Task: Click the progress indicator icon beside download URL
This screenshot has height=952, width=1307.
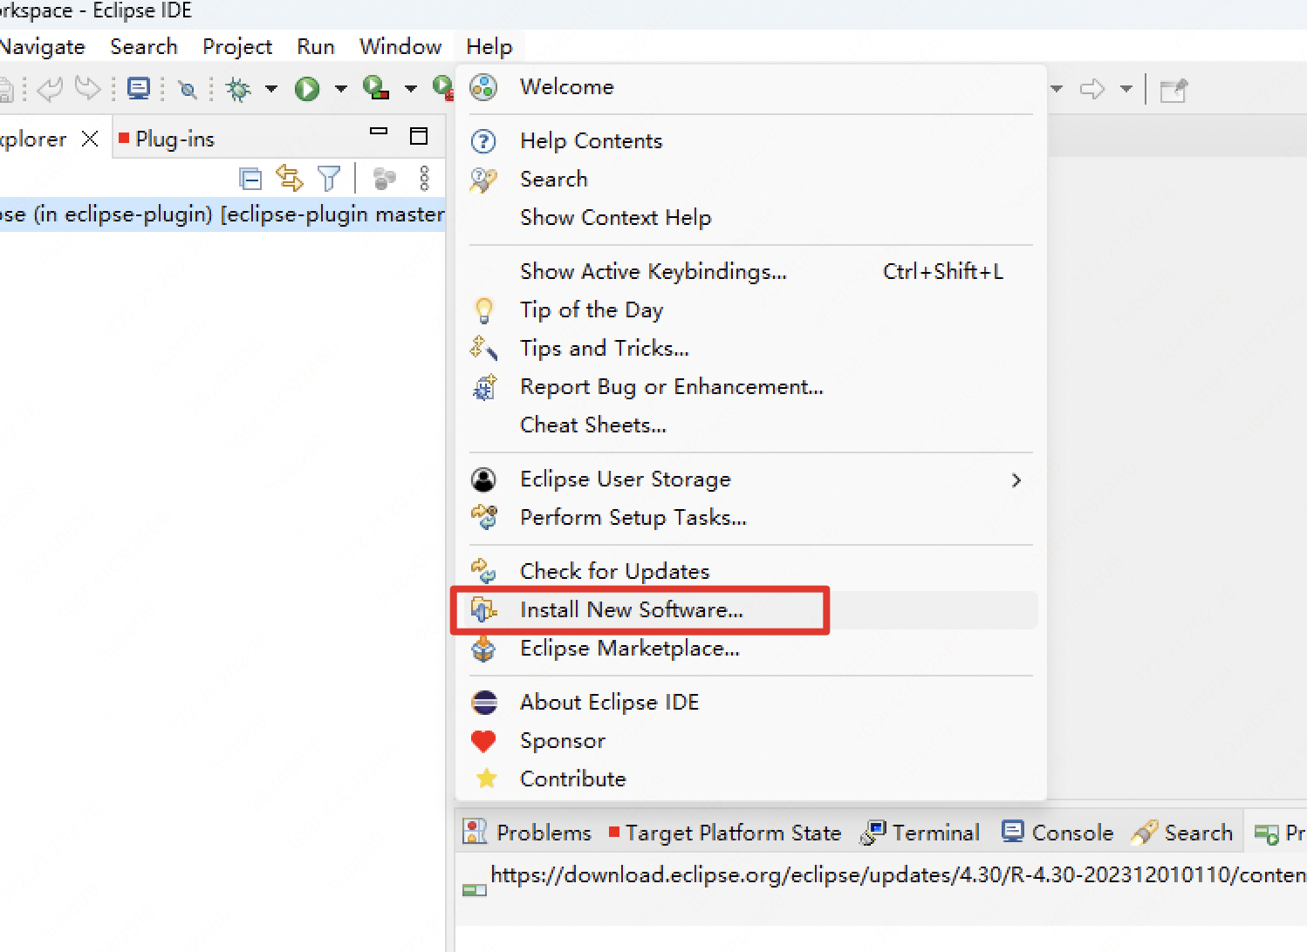Action: coord(475,889)
